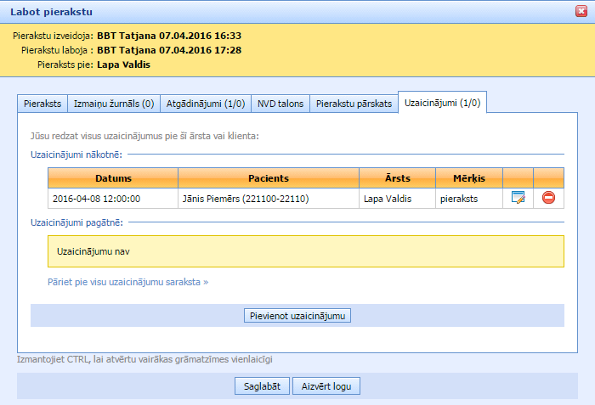Select the Atgādinājumi (1/0) tab
The width and height of the screenshot is (595, 405).
tap(205, 104)
